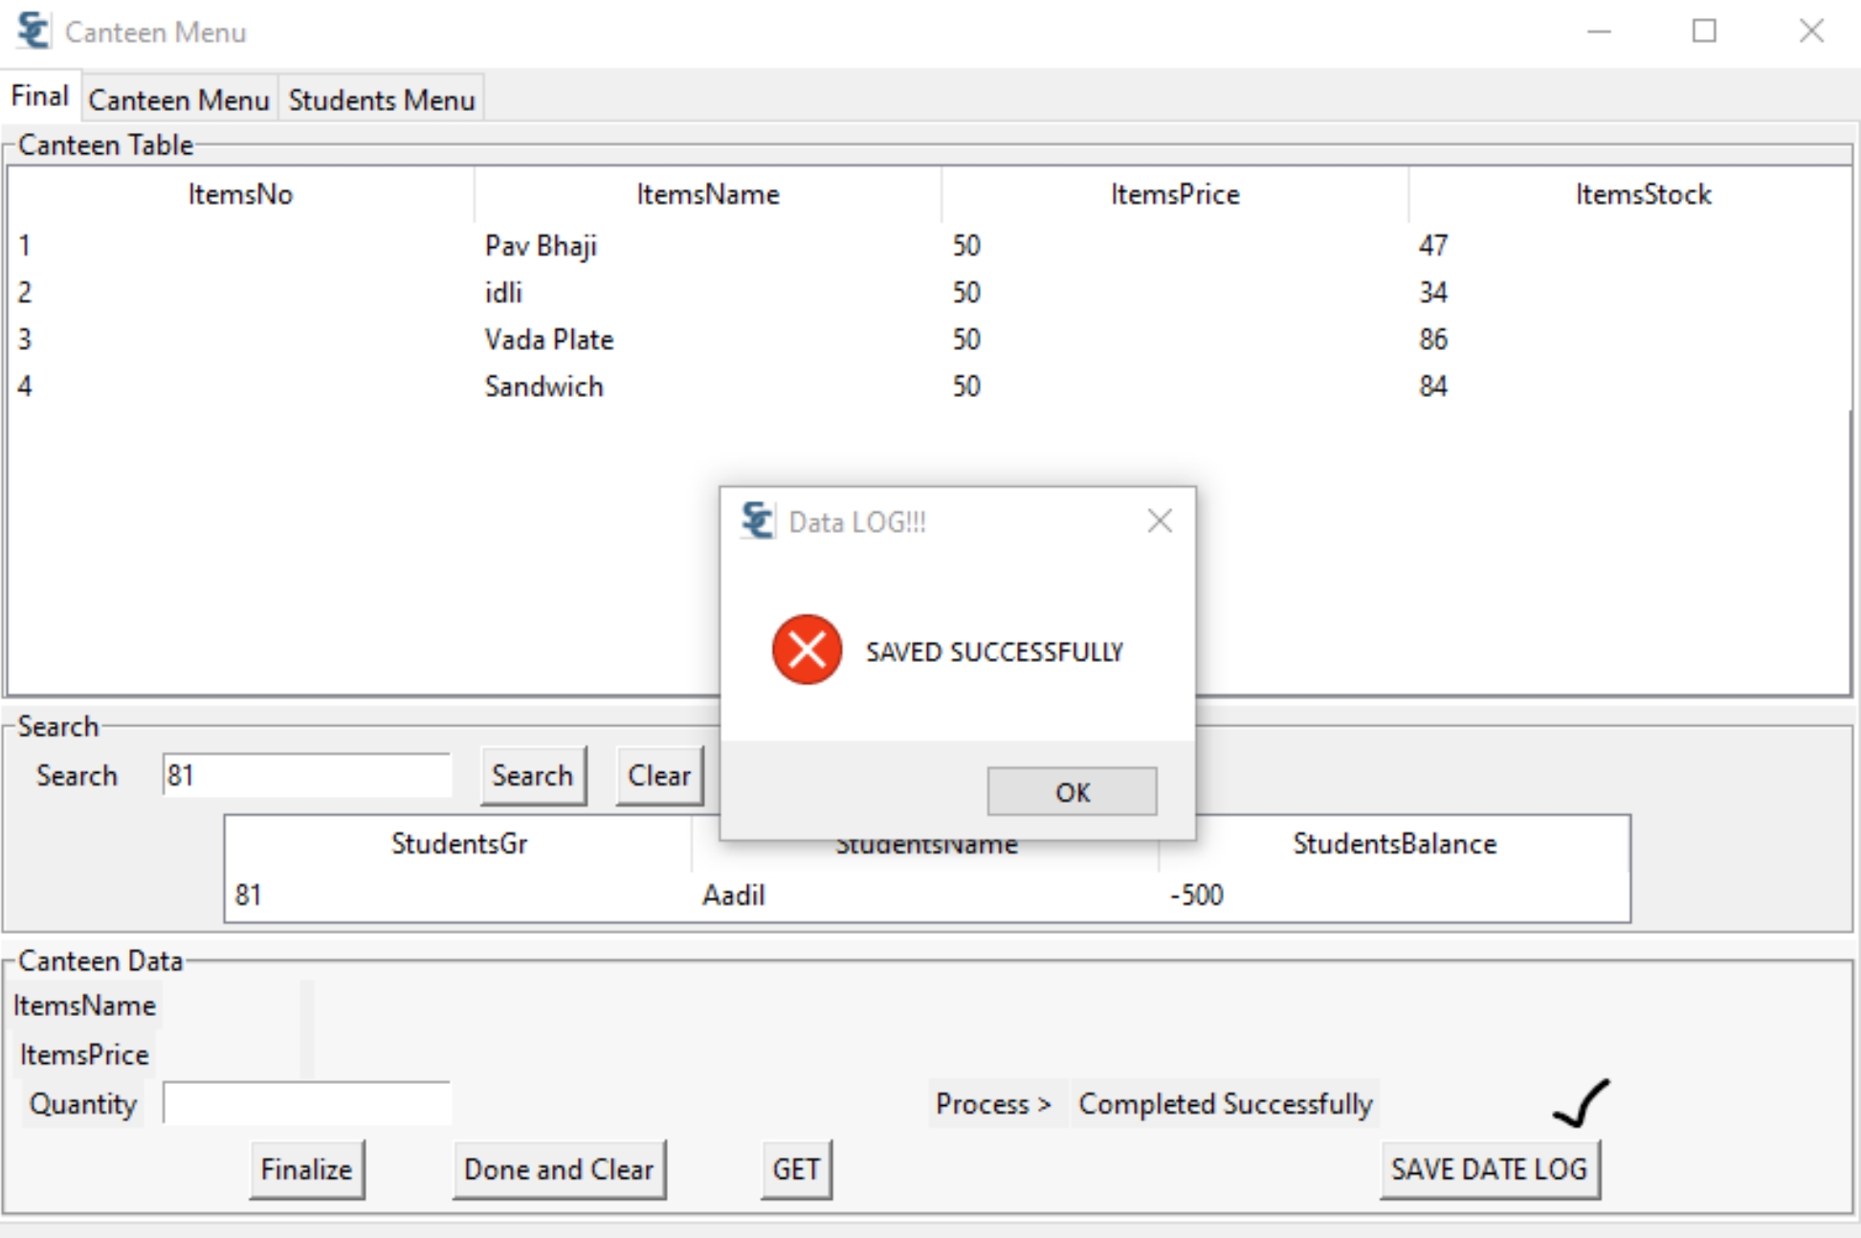Close the Data LOG dialog with X
Image resolution: width=1861 pixels, height=1238 pixels.
click(1160, 521)
